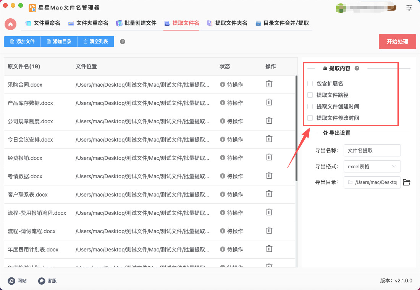Screen dimensions: 420x290
Task: Click the status info icon for 经费报销.docx
Action: click(x=222, y=158)
